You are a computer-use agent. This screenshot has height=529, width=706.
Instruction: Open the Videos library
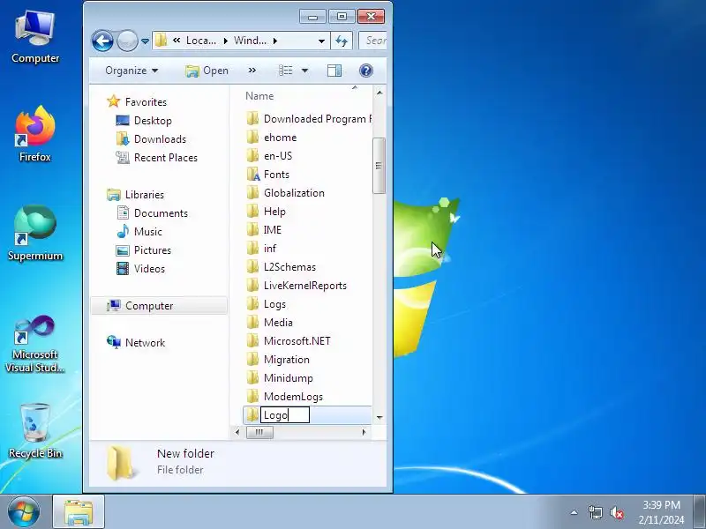coord(140,269)
